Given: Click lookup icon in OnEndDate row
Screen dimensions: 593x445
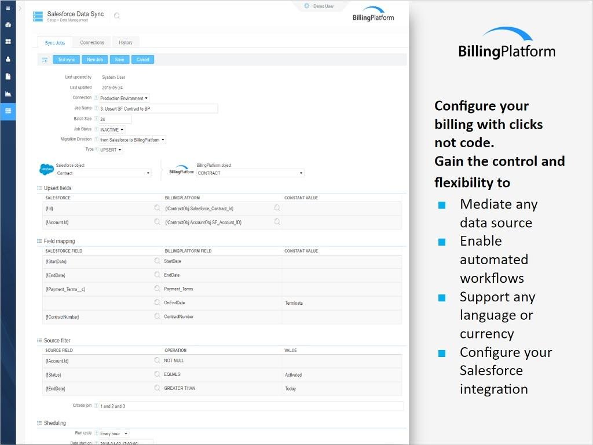Looking at the screenshot, I should tap(158, 302).
